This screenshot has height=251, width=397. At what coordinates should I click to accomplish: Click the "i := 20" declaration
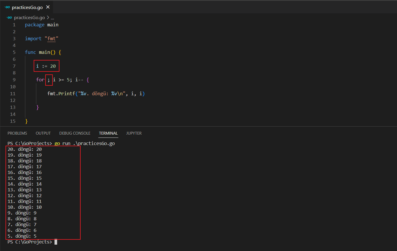click(46, 66)
